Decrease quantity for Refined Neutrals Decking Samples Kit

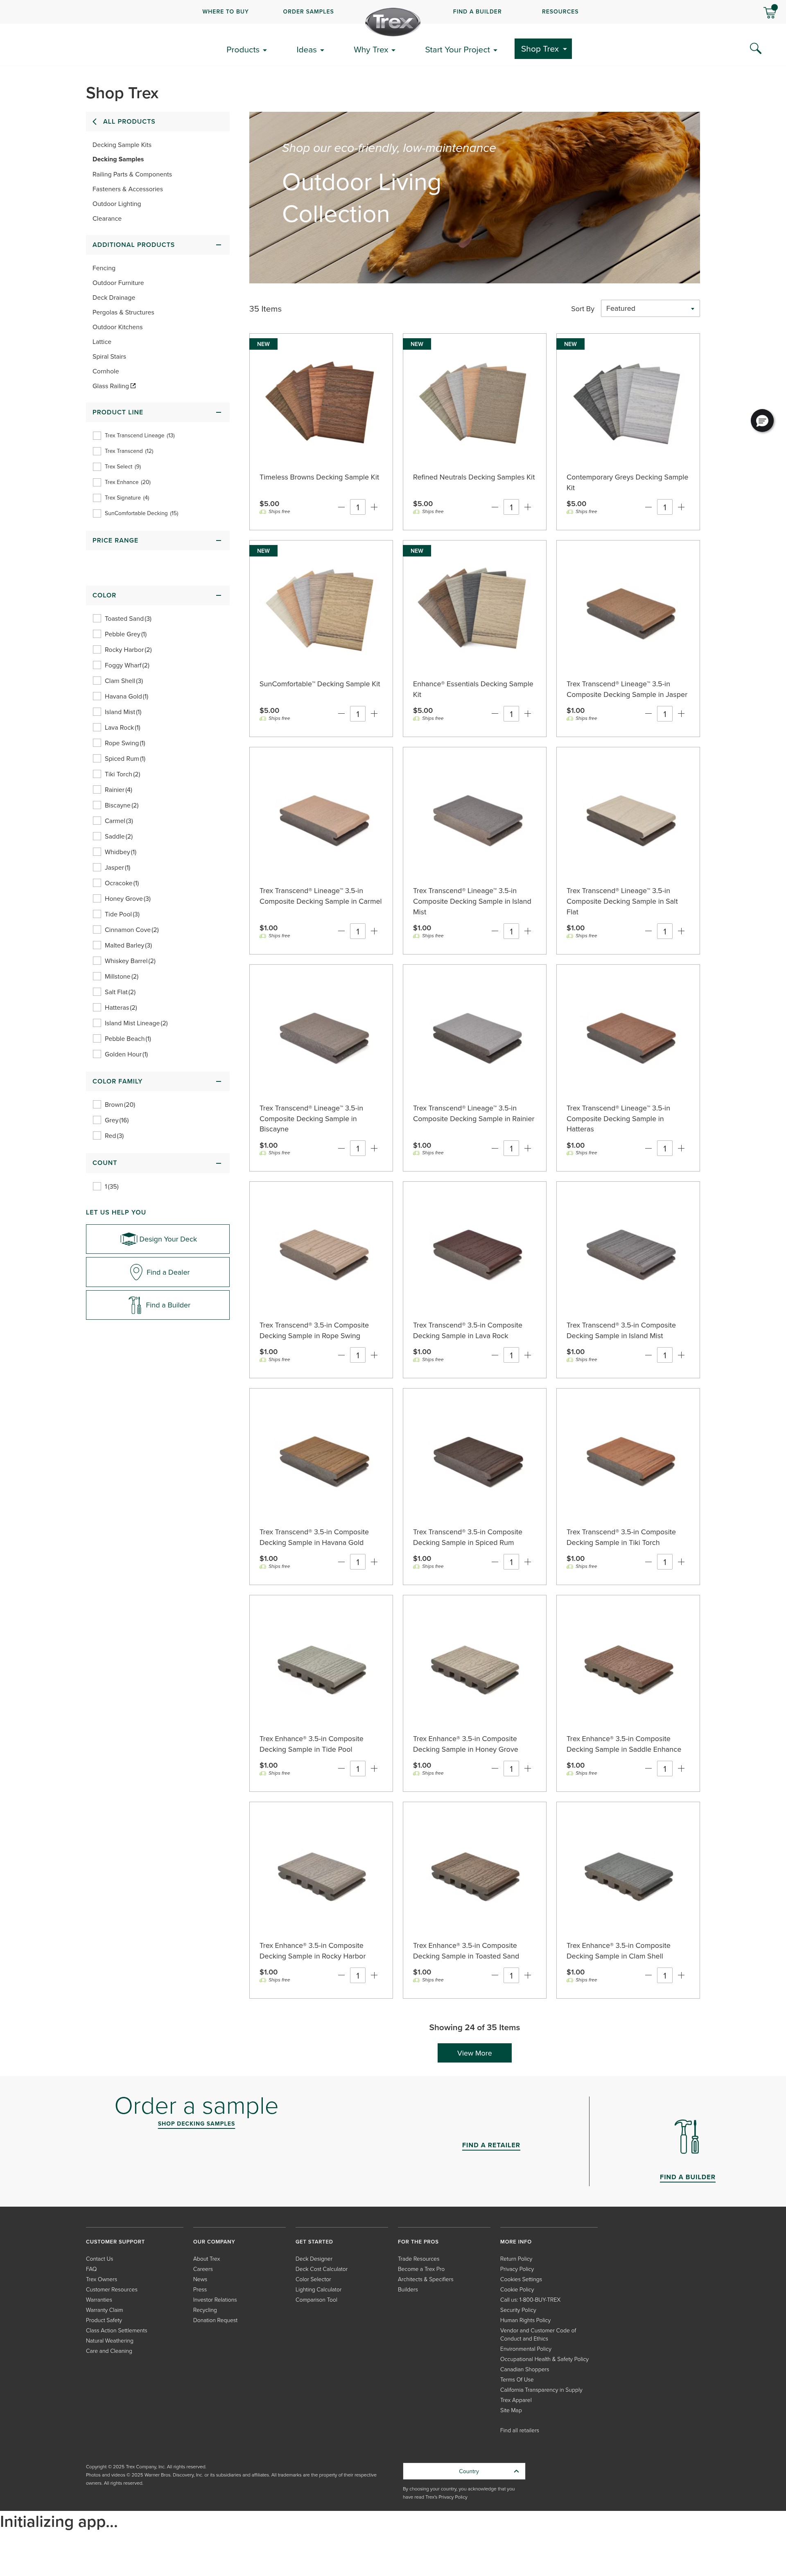click(494, 507)
